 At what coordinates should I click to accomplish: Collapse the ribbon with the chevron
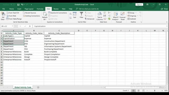167,22
